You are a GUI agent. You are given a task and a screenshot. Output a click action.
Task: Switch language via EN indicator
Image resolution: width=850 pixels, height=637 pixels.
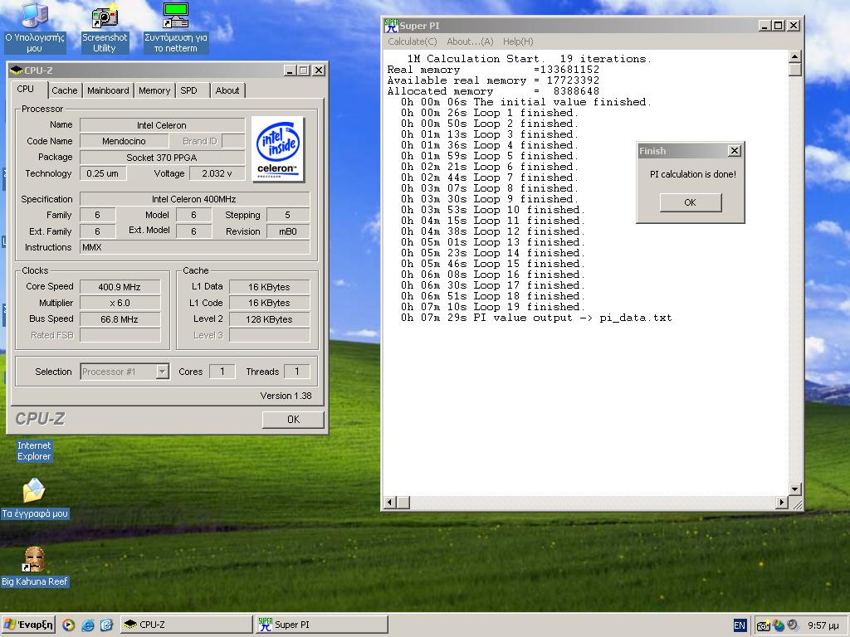point(740,625)
